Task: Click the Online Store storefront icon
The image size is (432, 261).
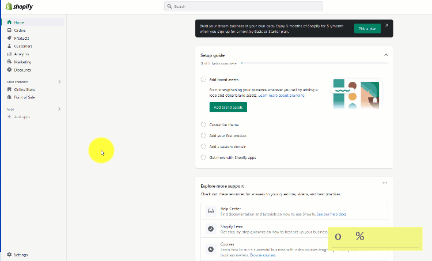Action: [9, 89]
